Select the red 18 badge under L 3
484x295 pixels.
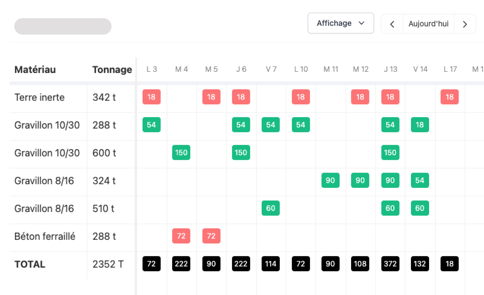pos(151,97)
